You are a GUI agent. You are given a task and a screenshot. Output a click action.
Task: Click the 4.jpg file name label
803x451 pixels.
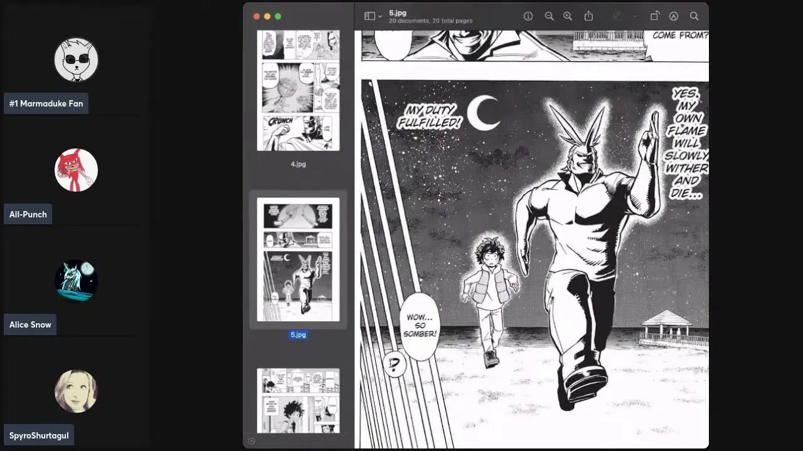point(298,164)
